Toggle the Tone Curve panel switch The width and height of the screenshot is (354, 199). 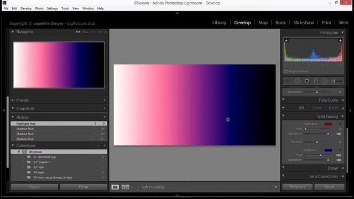pyautogui.click(x=283, y=99)
